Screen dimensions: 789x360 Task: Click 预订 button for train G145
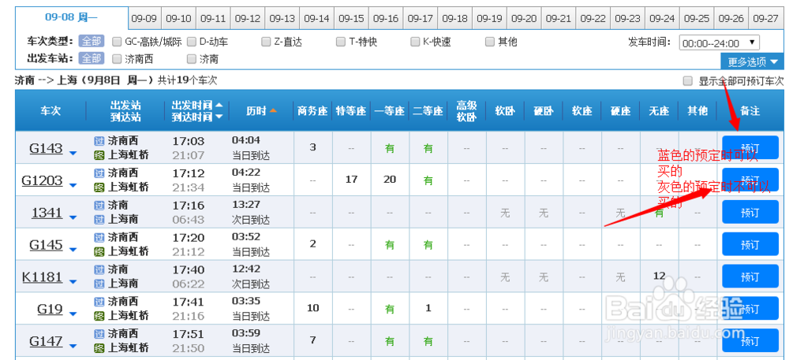(750, 244)
